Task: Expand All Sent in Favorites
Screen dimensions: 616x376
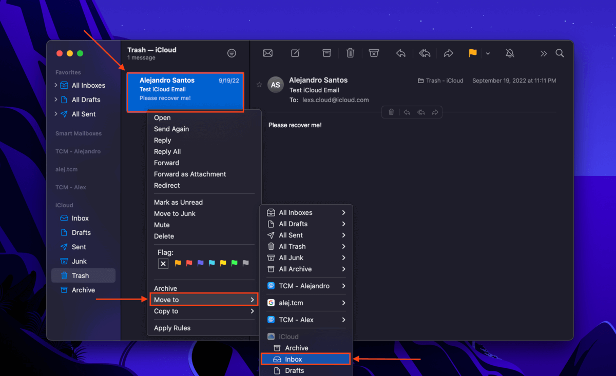Action: 56,114
